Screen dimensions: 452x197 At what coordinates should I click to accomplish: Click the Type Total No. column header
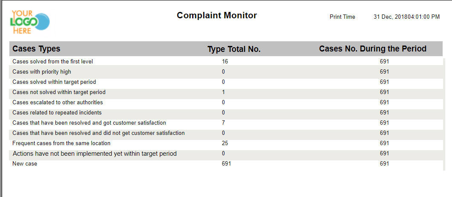[x=234, y=49]
